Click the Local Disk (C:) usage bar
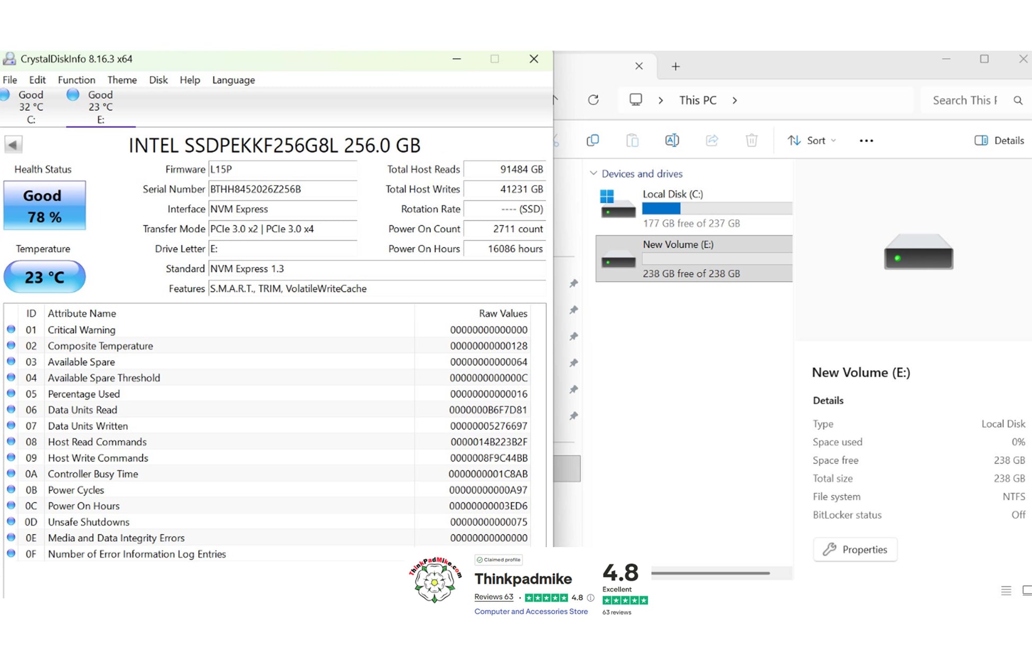This screenshot has height=649, width=1032. coord(717,209)
